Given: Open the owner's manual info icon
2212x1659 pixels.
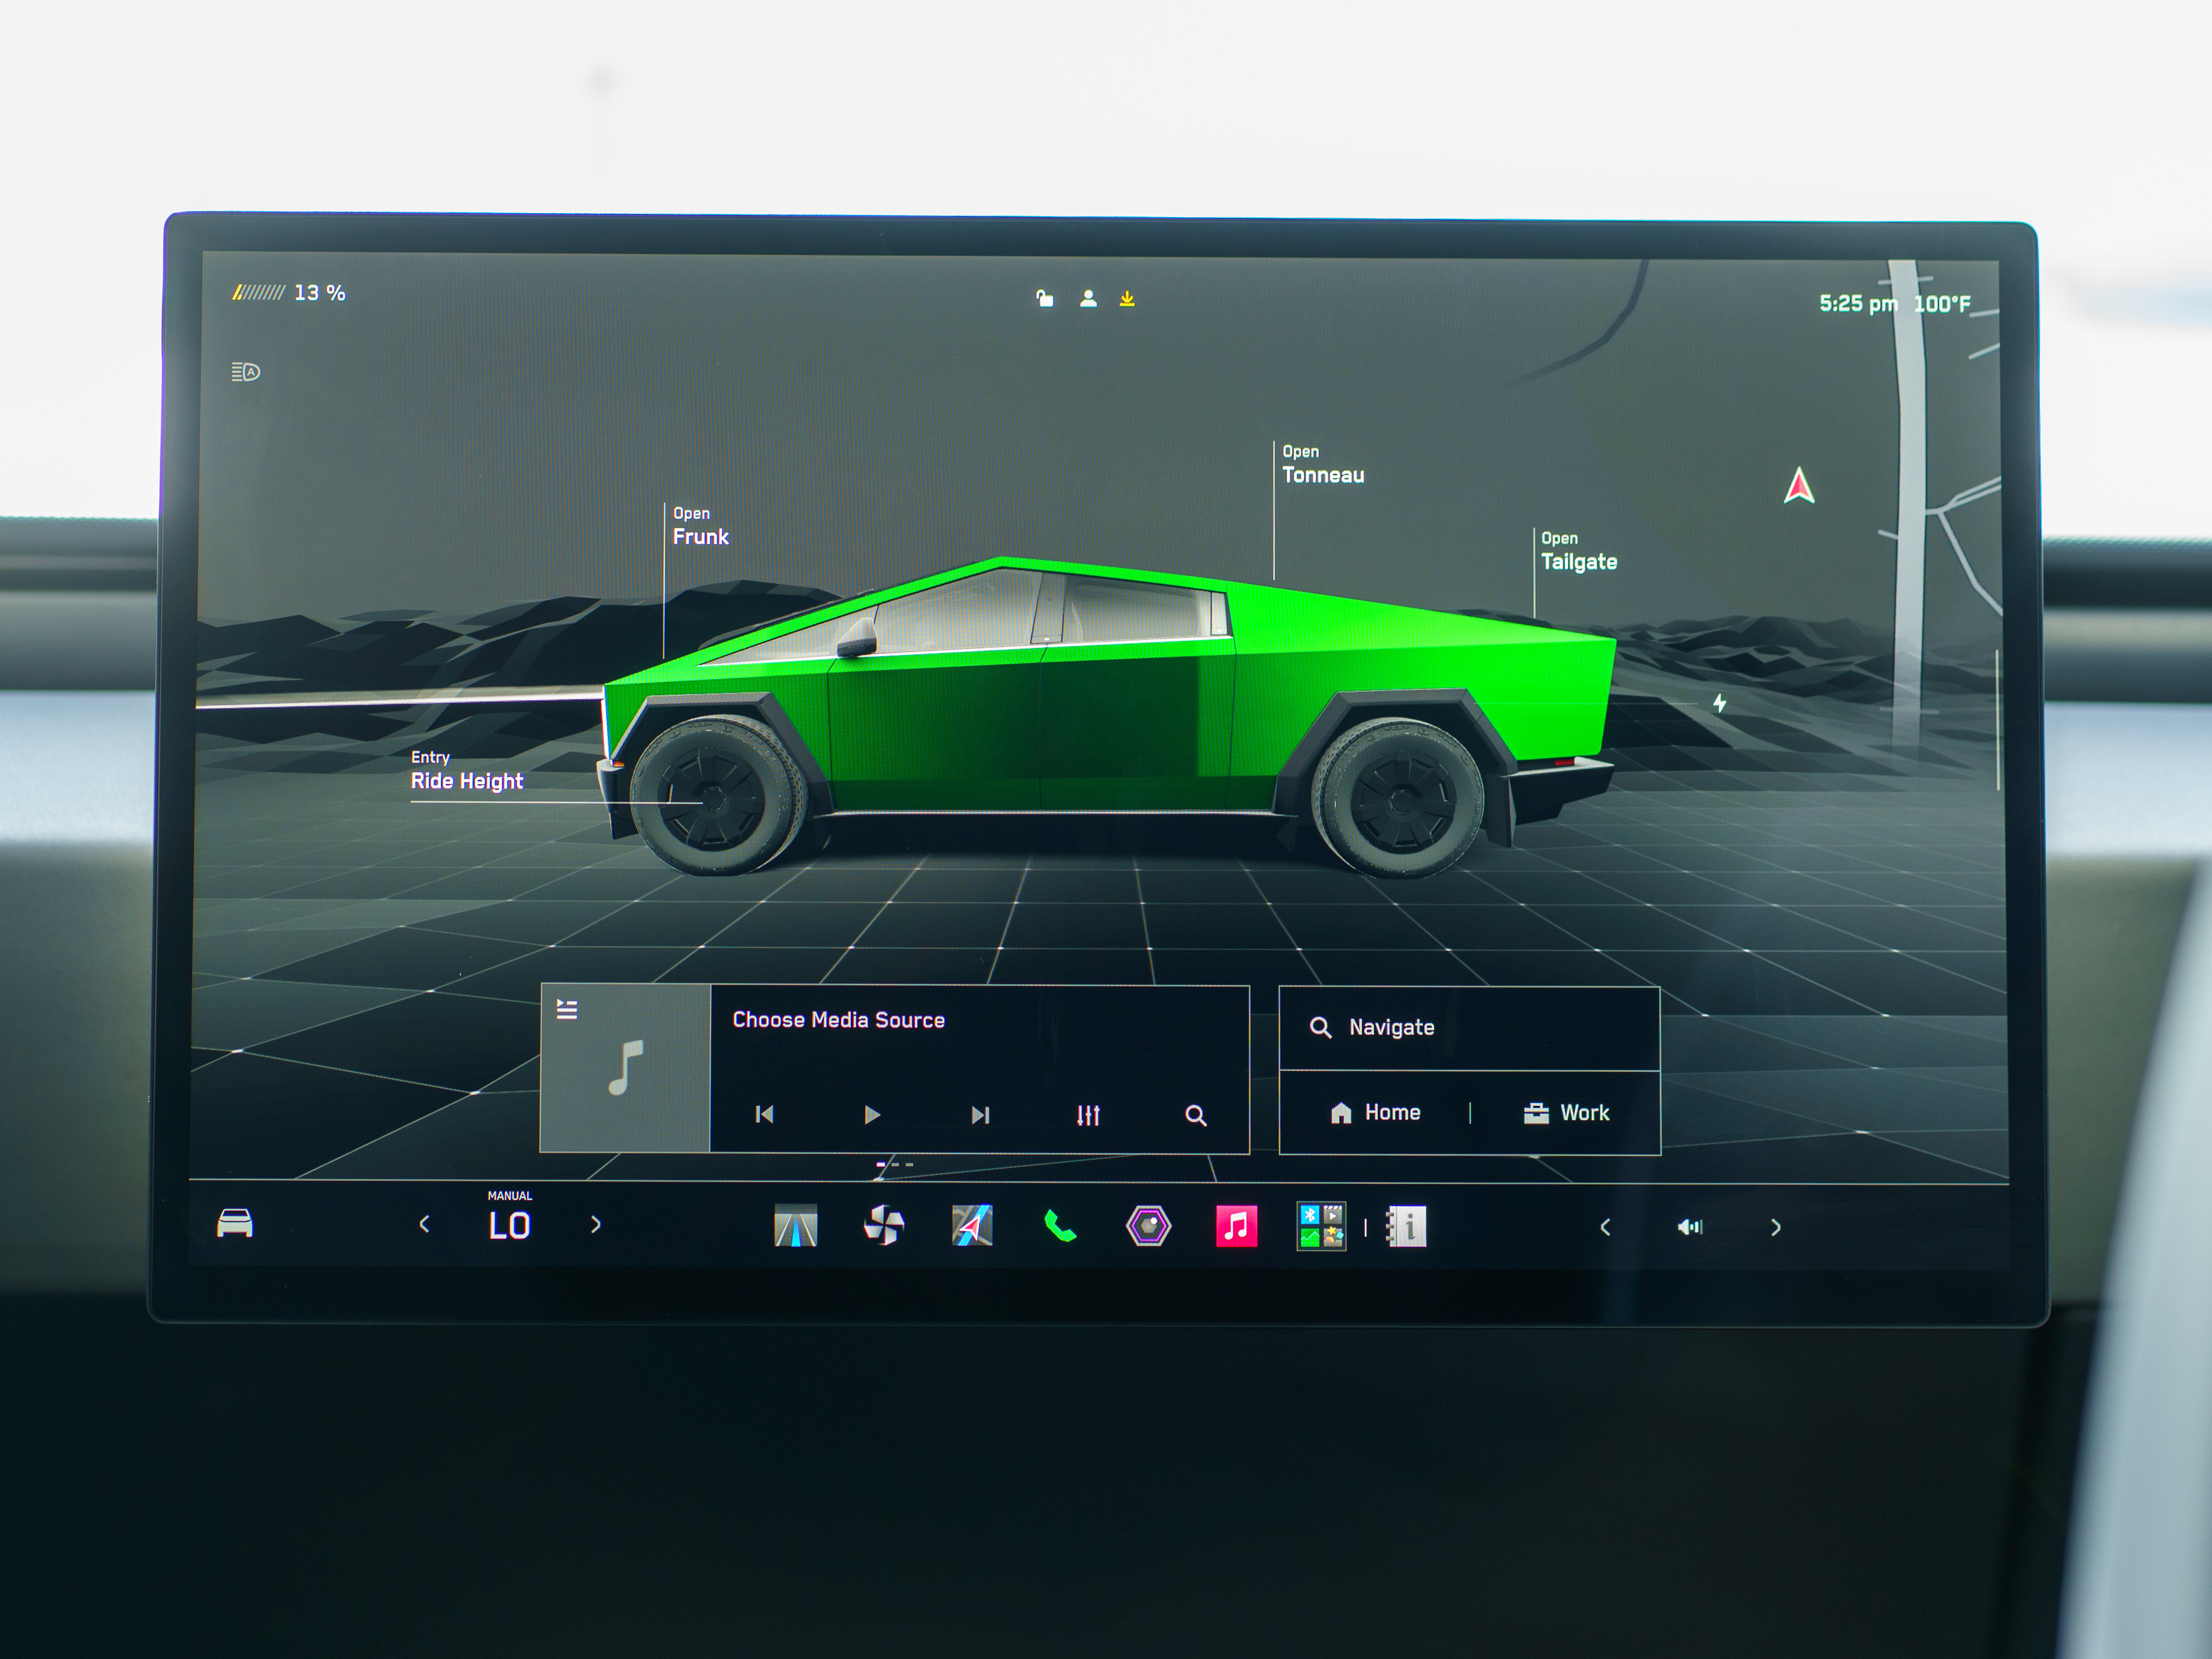Looking at the screenshot, I should pos(1406,1227).
